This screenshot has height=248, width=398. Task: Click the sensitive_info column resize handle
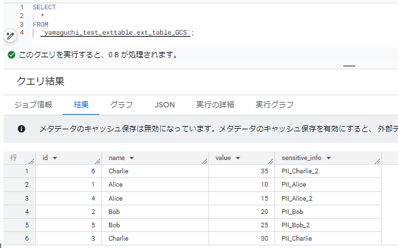click(377, 161)
